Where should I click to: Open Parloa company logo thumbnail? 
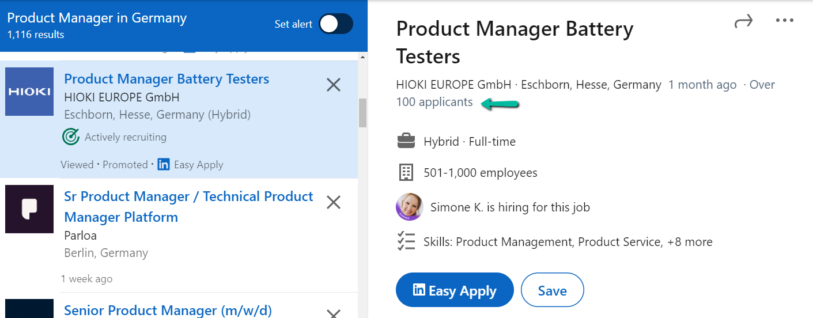29,209
